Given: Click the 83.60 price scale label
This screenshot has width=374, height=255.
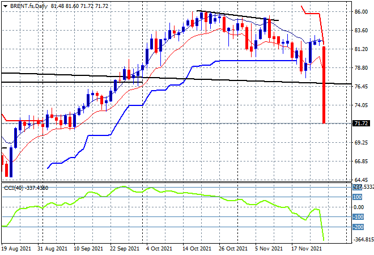Looking at the screenshot, I should click(361, 30).
